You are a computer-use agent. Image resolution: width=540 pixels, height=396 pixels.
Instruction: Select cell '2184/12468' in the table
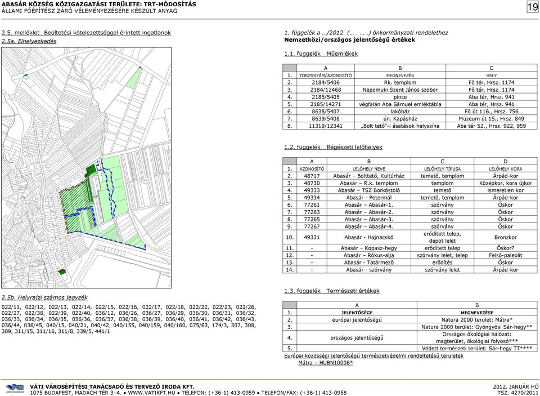pos(326,90)
